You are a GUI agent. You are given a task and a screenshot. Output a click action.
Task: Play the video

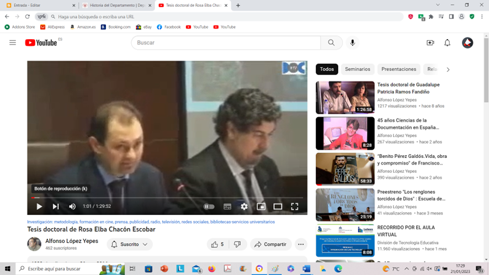(x=39, y=207)
